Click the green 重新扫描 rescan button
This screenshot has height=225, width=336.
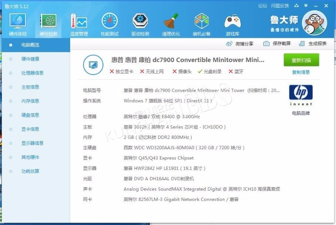pos(301,60)
